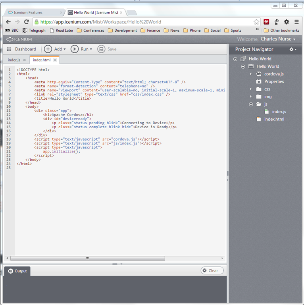
Task: Open the Finance bookmarks folder
Action: point(150,30)
